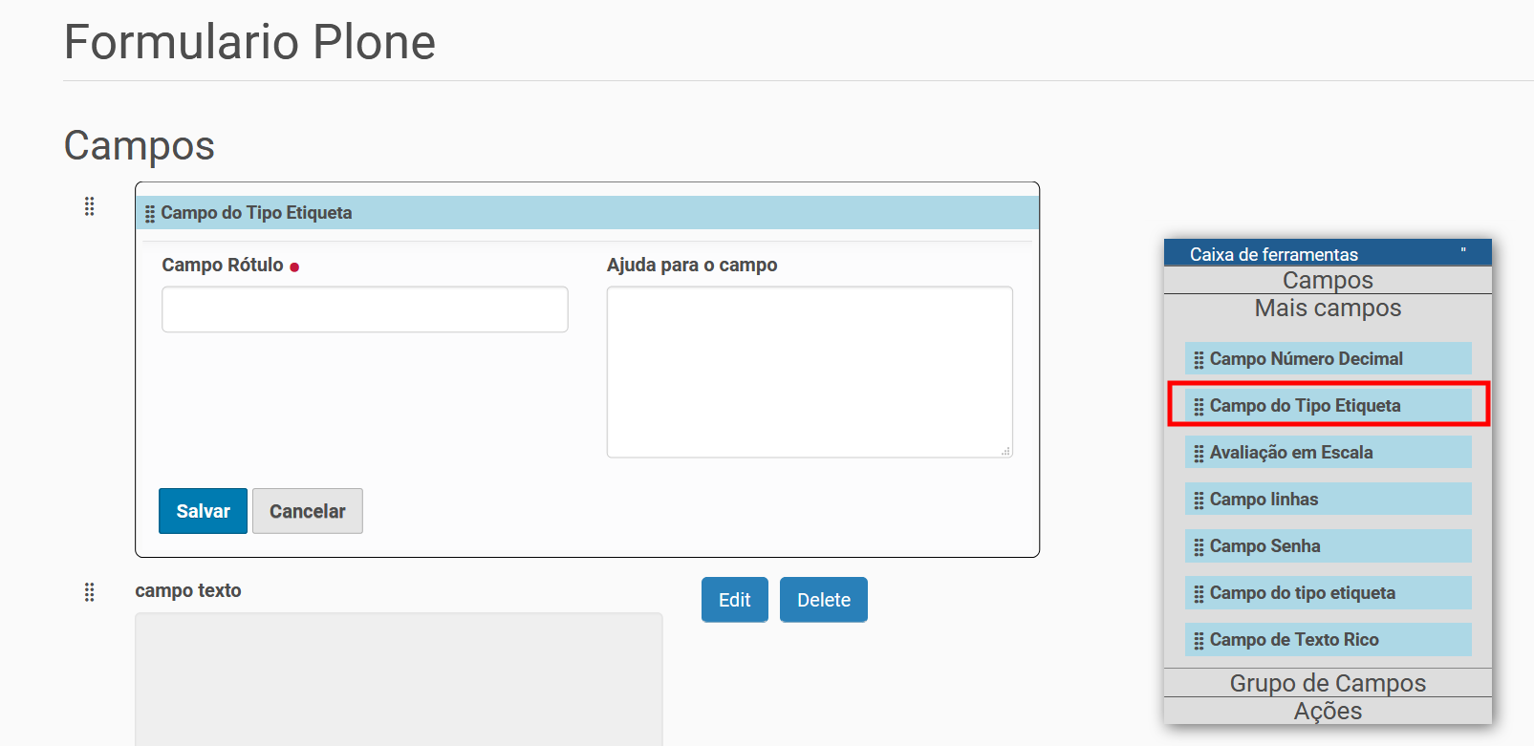Click the Cancelar button
Screen dimensions: 1534x746
(307, 511)
